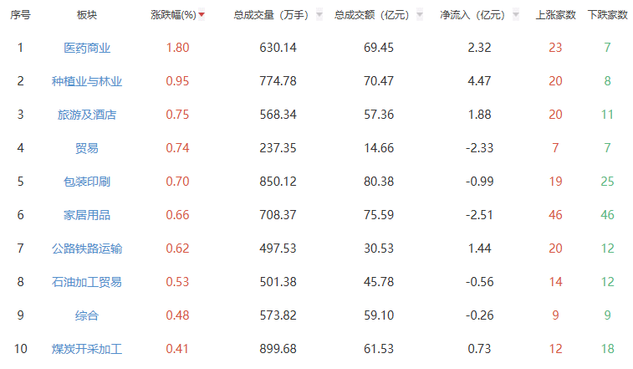Screen dimensions: 633x369
Task: Sort by the 上涨家数 column header
Action: point(555,14)
